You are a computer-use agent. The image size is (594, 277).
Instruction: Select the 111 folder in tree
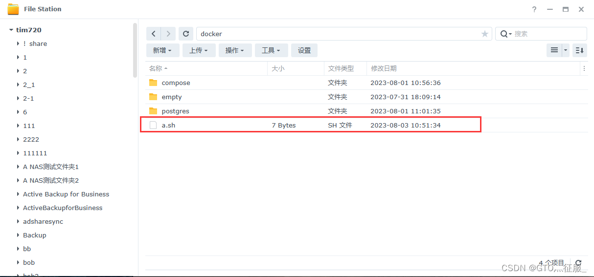[x=29, y=126]
